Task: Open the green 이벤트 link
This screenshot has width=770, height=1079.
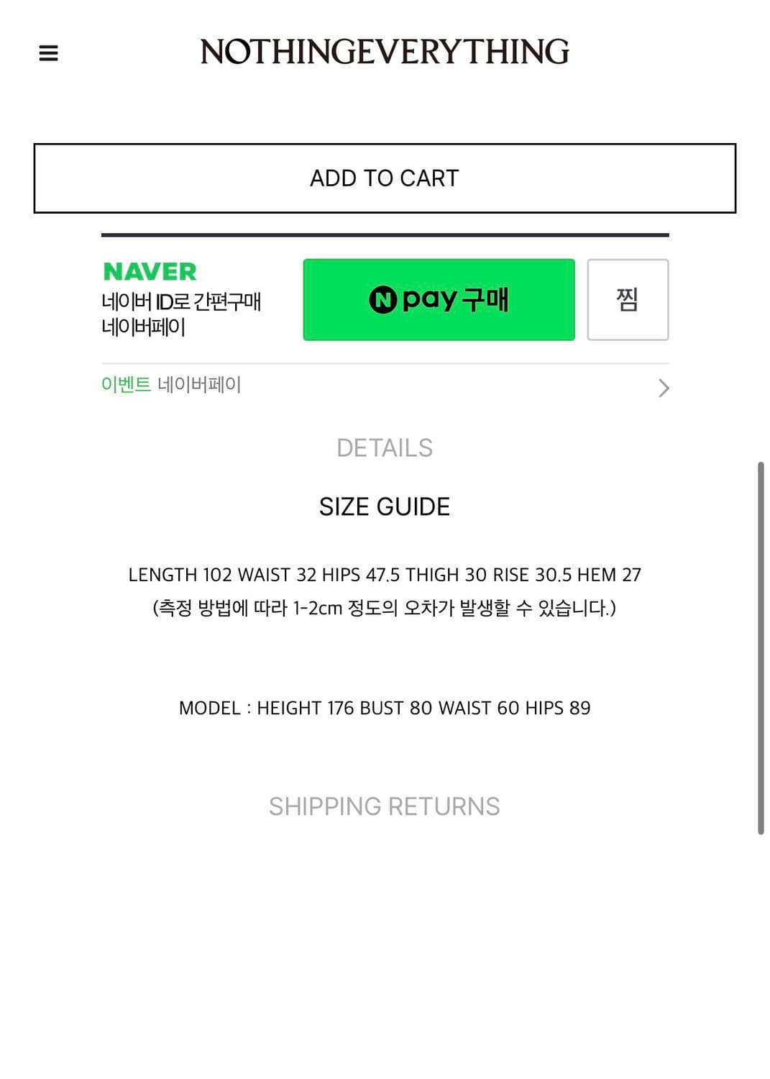Action: coord(126,384)
